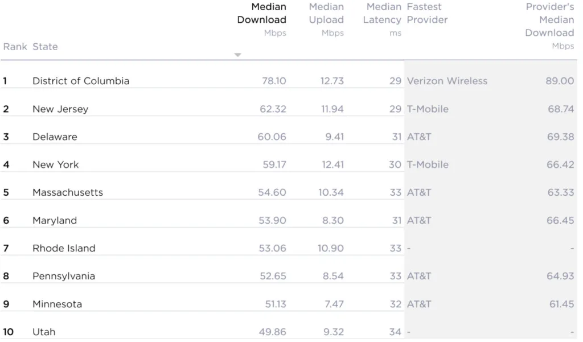Click Rhode Island state name
583x342 pixels.
(x=64, y=248)
